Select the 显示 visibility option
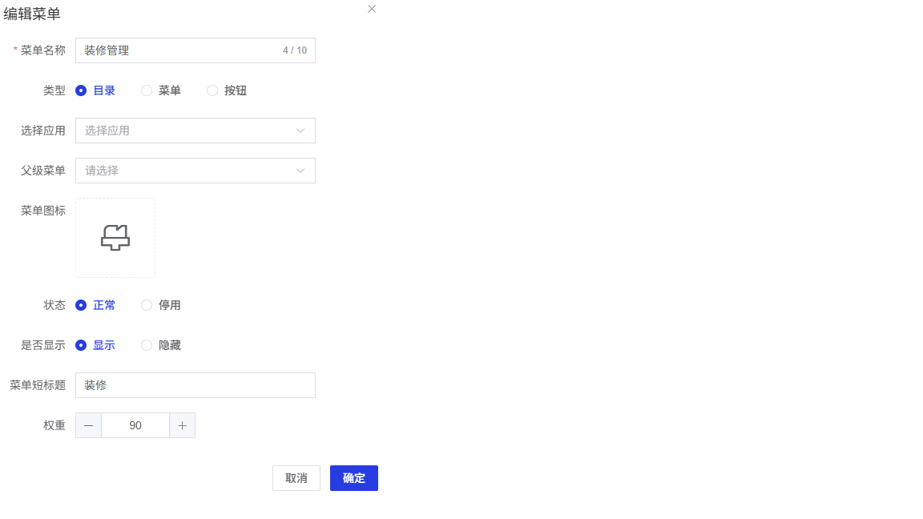Viewport: 923px width, 519px height. [81, 345]
